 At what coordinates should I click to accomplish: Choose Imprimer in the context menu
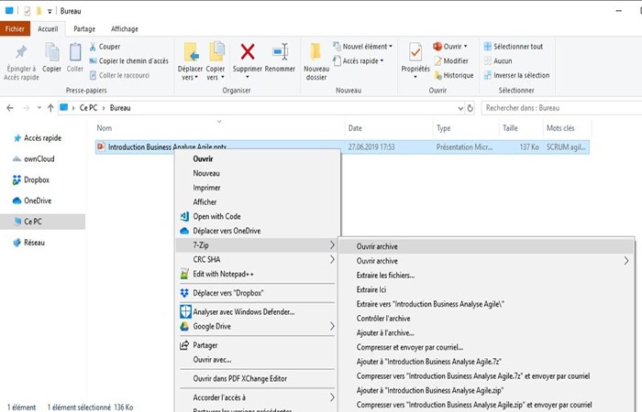point(257,188)
